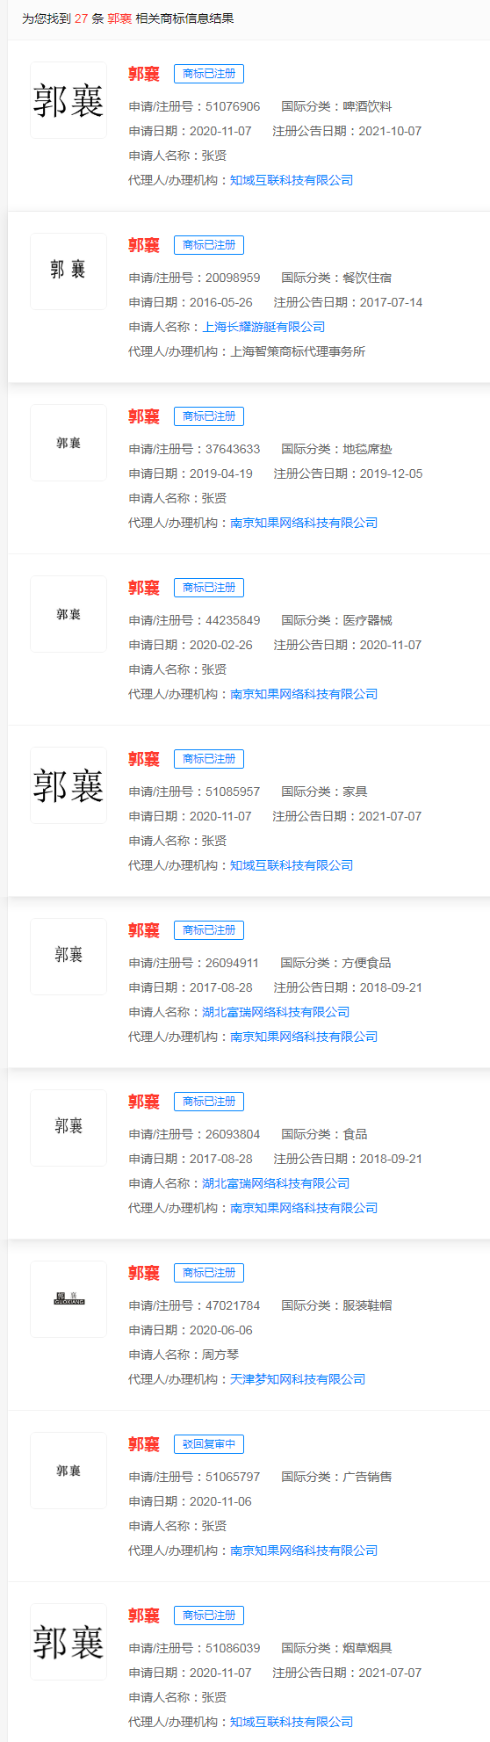Image resolution: width=490 pixels, height=1742 pixels.
Task: Open trademark thumbnail for registration 20098959
Action: 68,271
